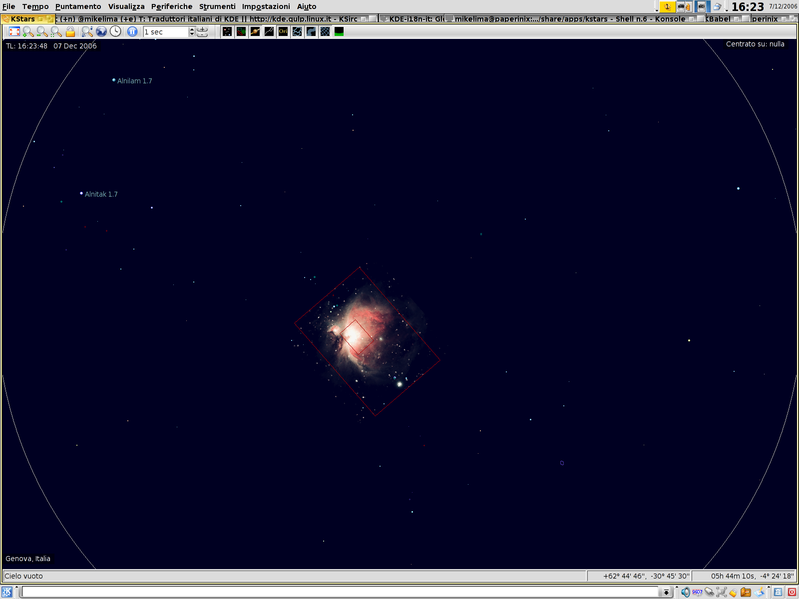
Task: Open the find object tool
Action: [x=87, y=31]
